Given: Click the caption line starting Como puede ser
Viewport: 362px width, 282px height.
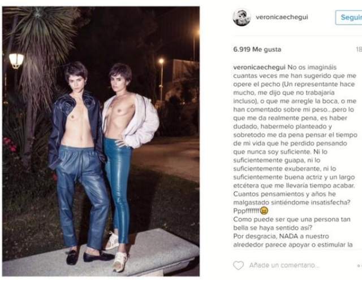Looking at the screenshot, I should 292,219.
